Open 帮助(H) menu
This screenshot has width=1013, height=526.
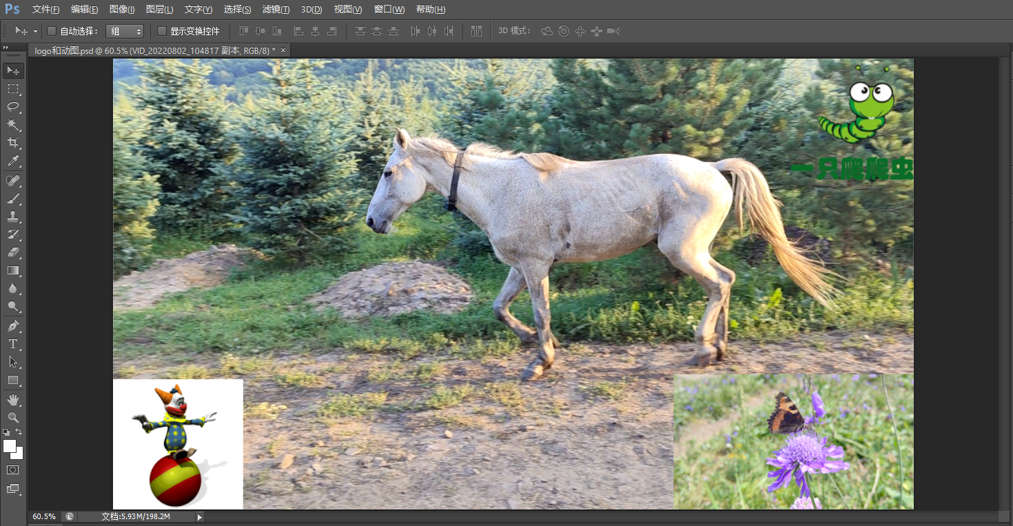(x=431, y=10)
